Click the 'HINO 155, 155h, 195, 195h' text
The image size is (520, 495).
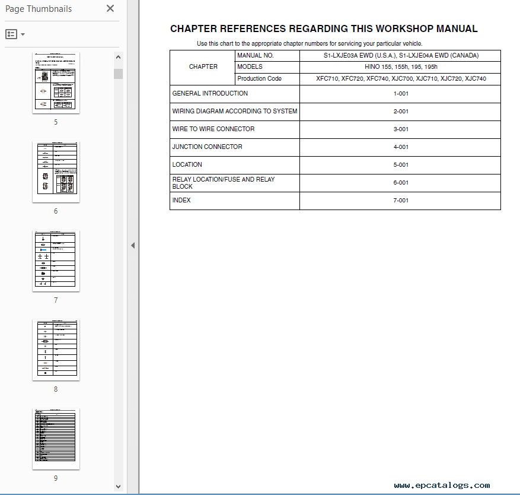point(401,66)
